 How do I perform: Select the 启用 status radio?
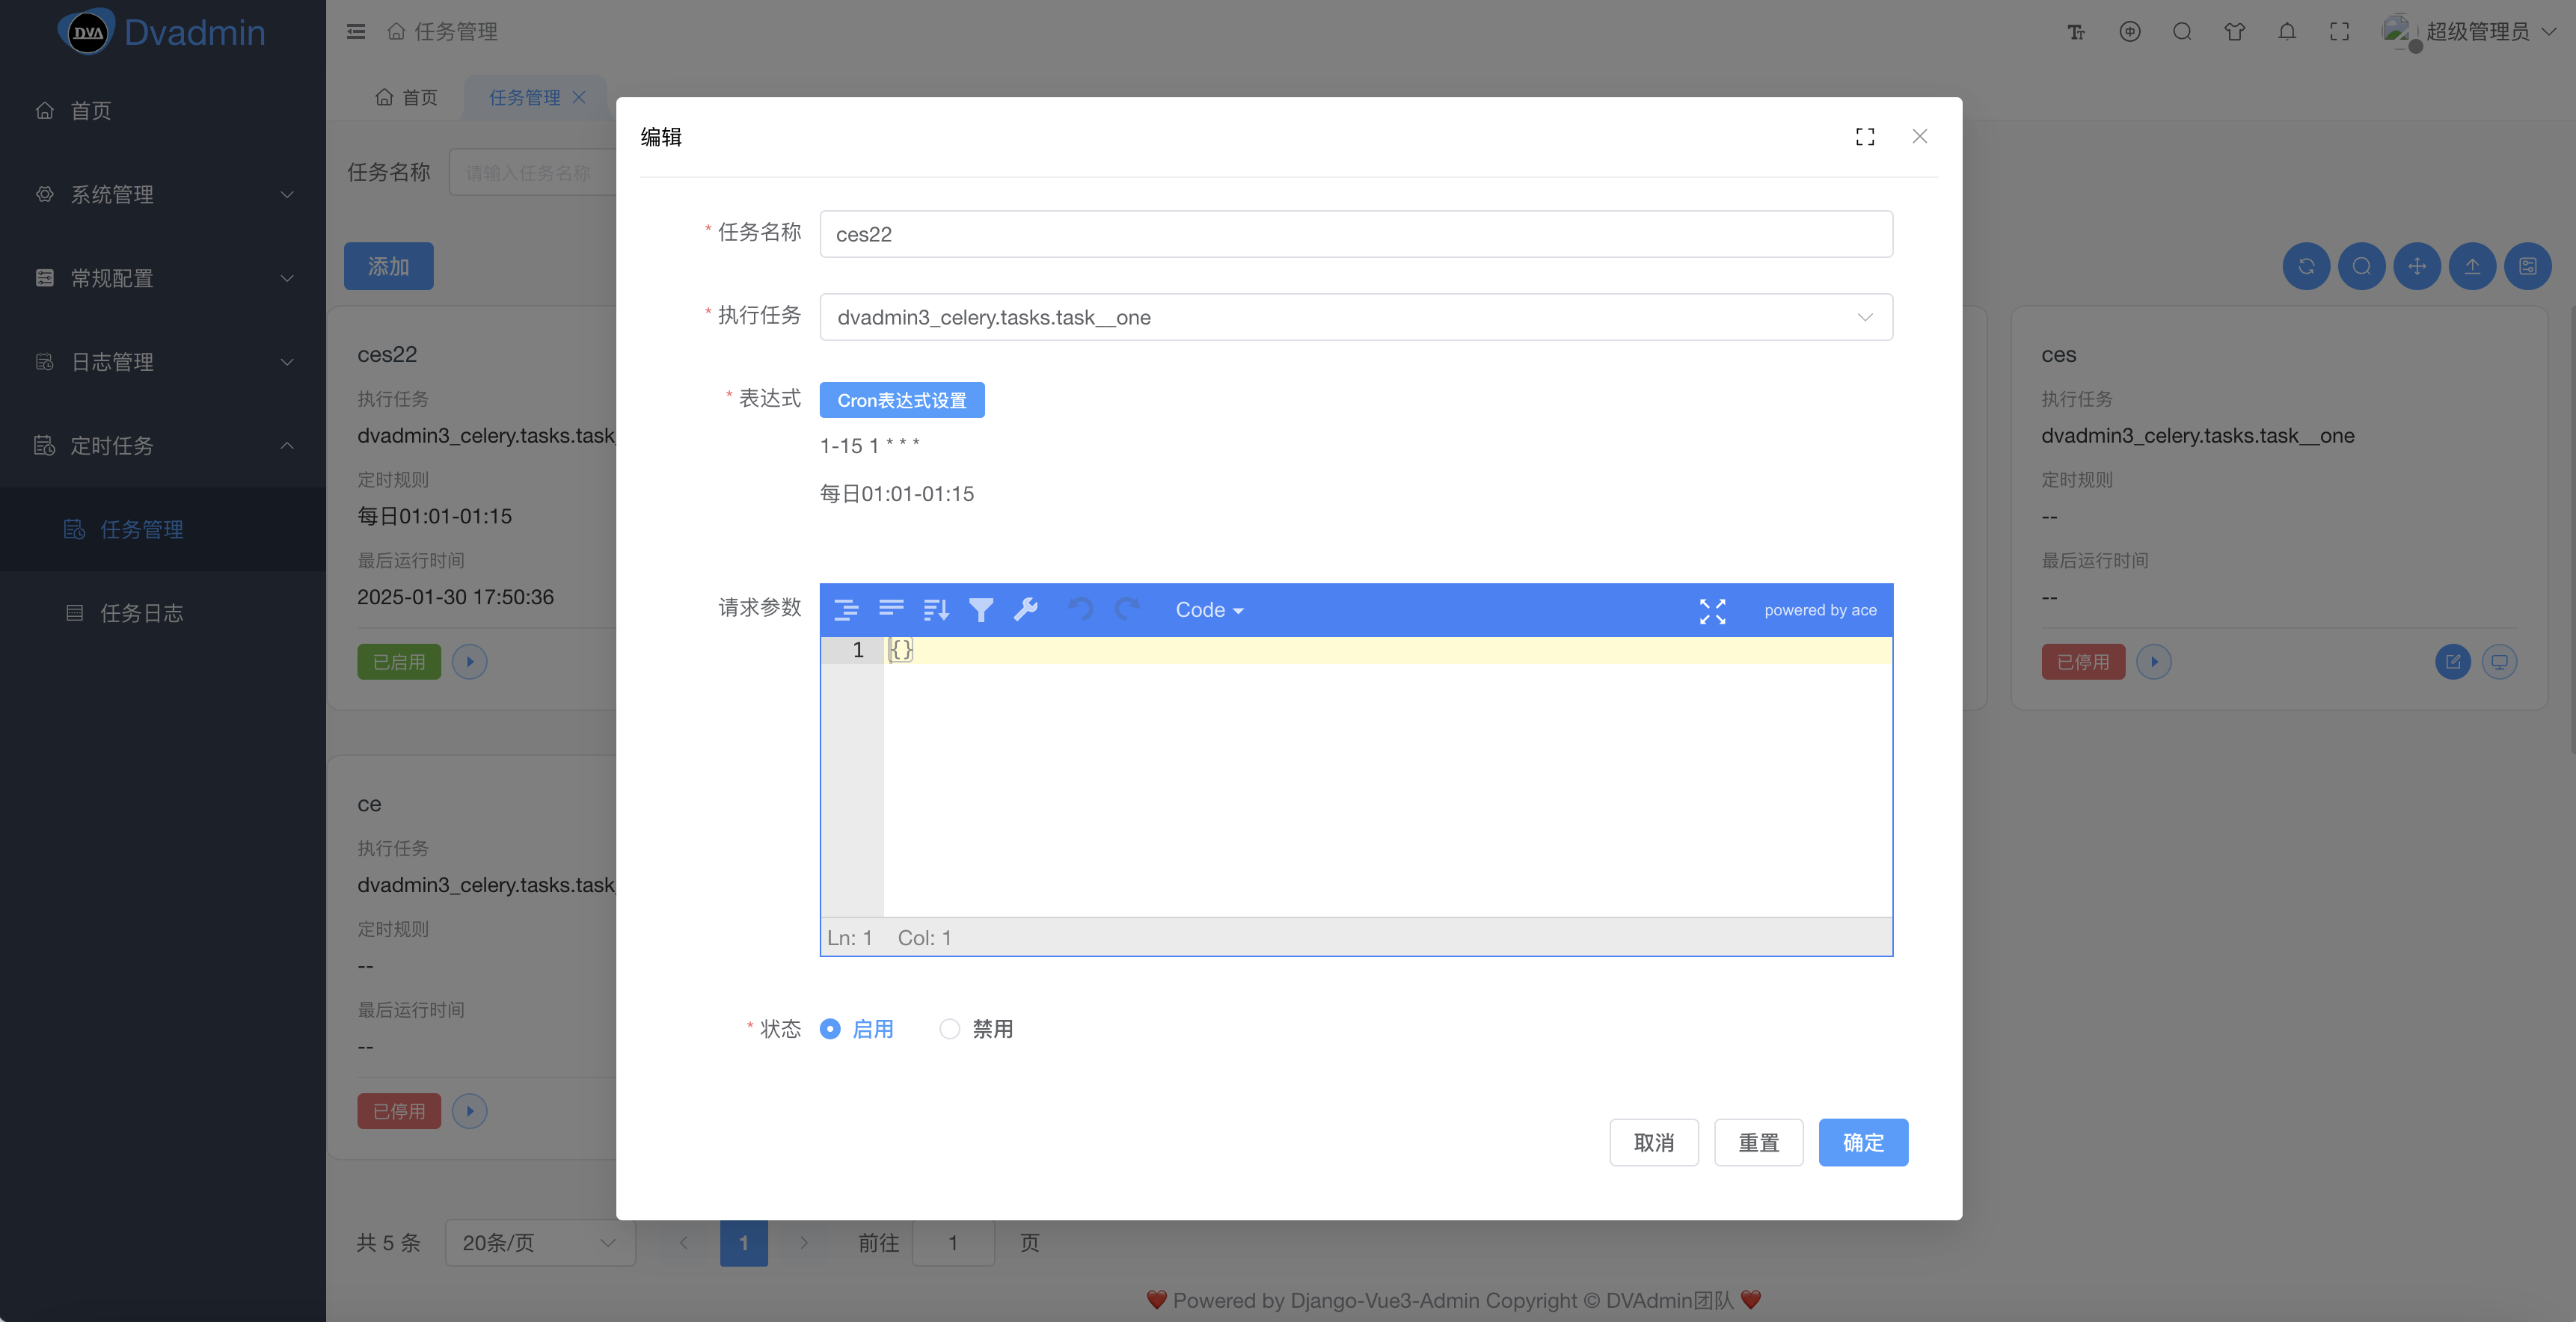coord(830,1029)
